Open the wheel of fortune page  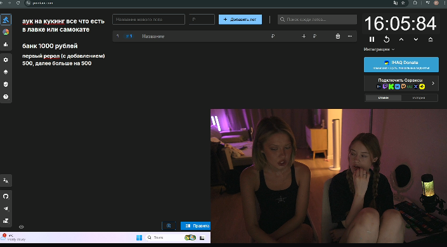tap(6, 32)
